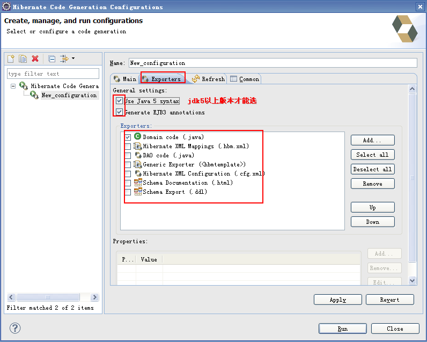
Task: Switch to the Exporters tab
Action: (162, 79)
